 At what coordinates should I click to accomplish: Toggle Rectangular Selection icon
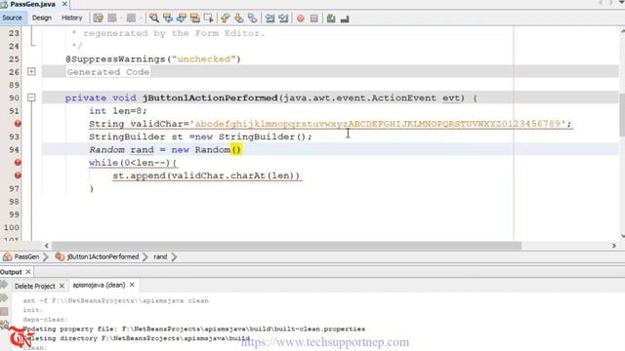point(208,18)
